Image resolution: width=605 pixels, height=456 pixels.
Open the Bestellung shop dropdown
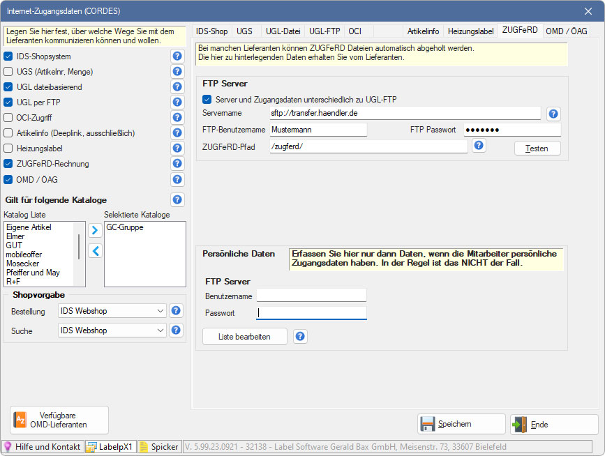[112, 311]
